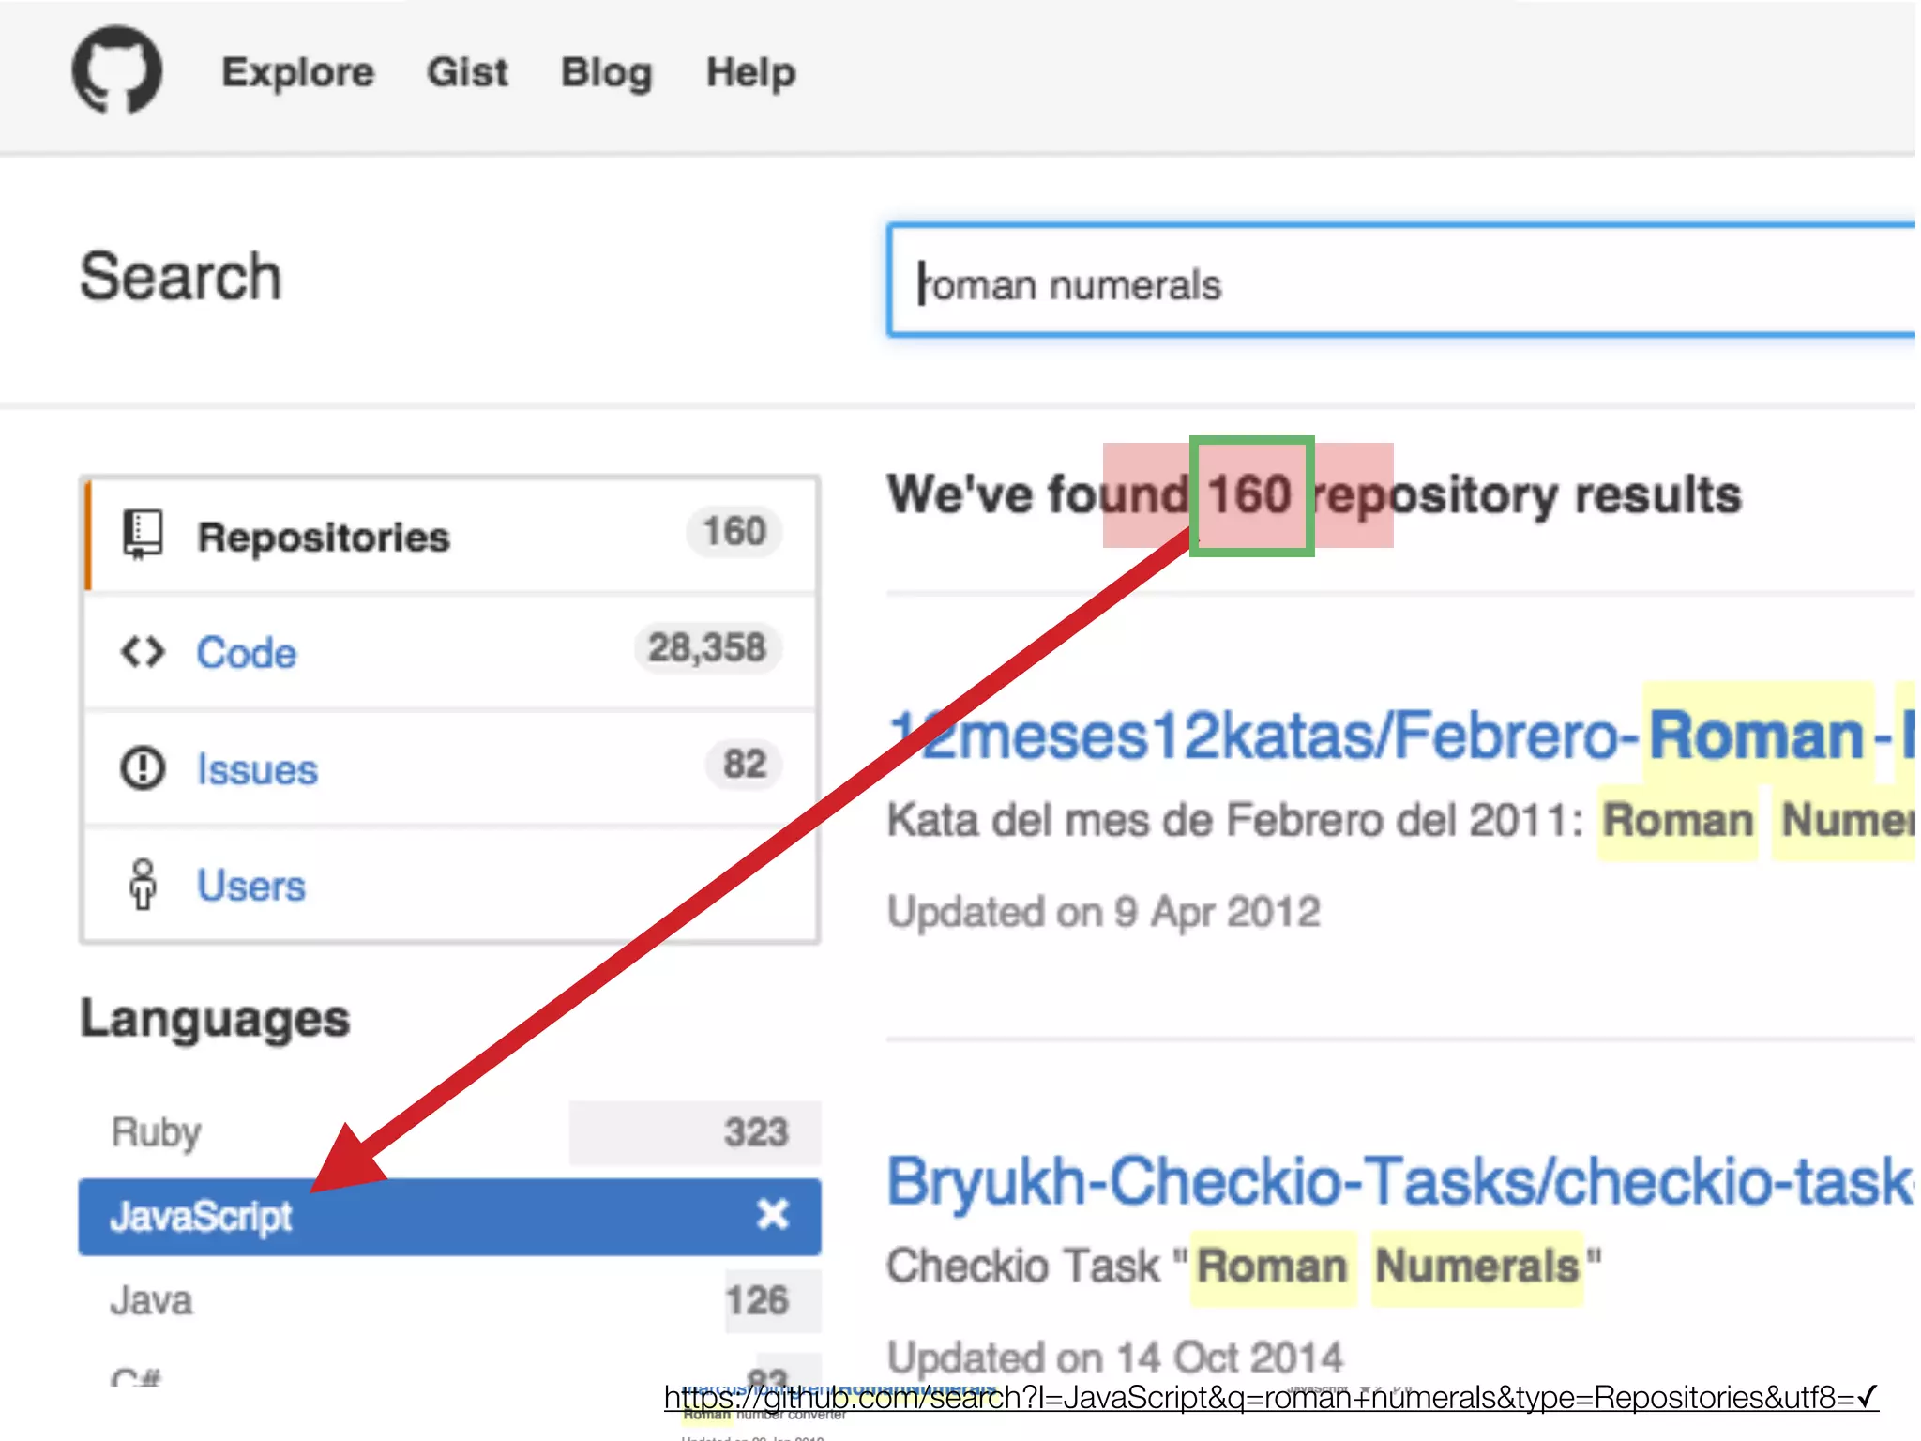Click the 126 Java repository count
Screen dimensions: 1921x1441
(x=757, y=1300)
